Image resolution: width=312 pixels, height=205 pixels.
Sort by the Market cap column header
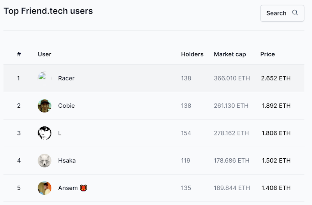[x=230, y=54]
